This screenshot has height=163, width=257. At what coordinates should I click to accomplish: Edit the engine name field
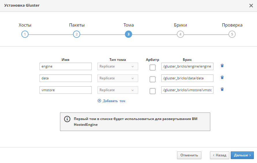pyautogui.click(x=65, y=66)
